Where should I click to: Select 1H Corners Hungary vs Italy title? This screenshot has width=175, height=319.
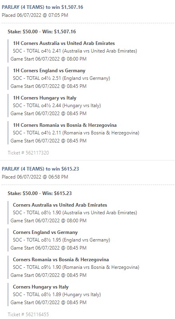click(x=45, y=98)
